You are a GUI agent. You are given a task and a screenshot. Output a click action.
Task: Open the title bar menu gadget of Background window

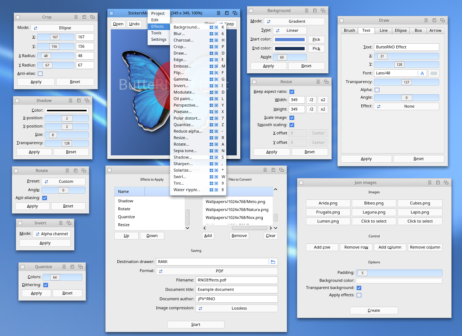(x=306, y=11)
